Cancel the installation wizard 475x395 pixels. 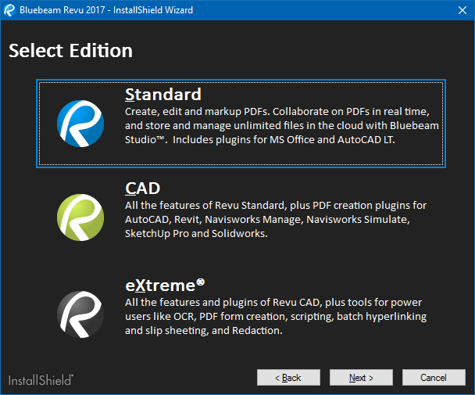pyautogui.click(x=434, y=378)
